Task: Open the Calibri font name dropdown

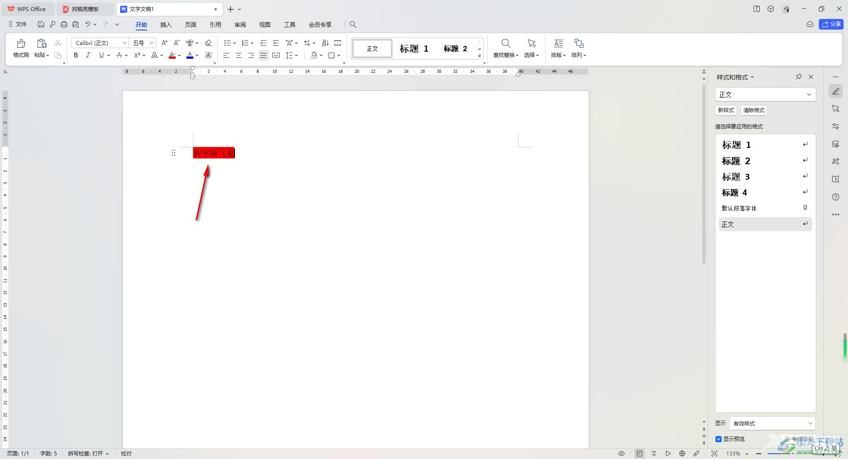Action: [x=125, y=43]
